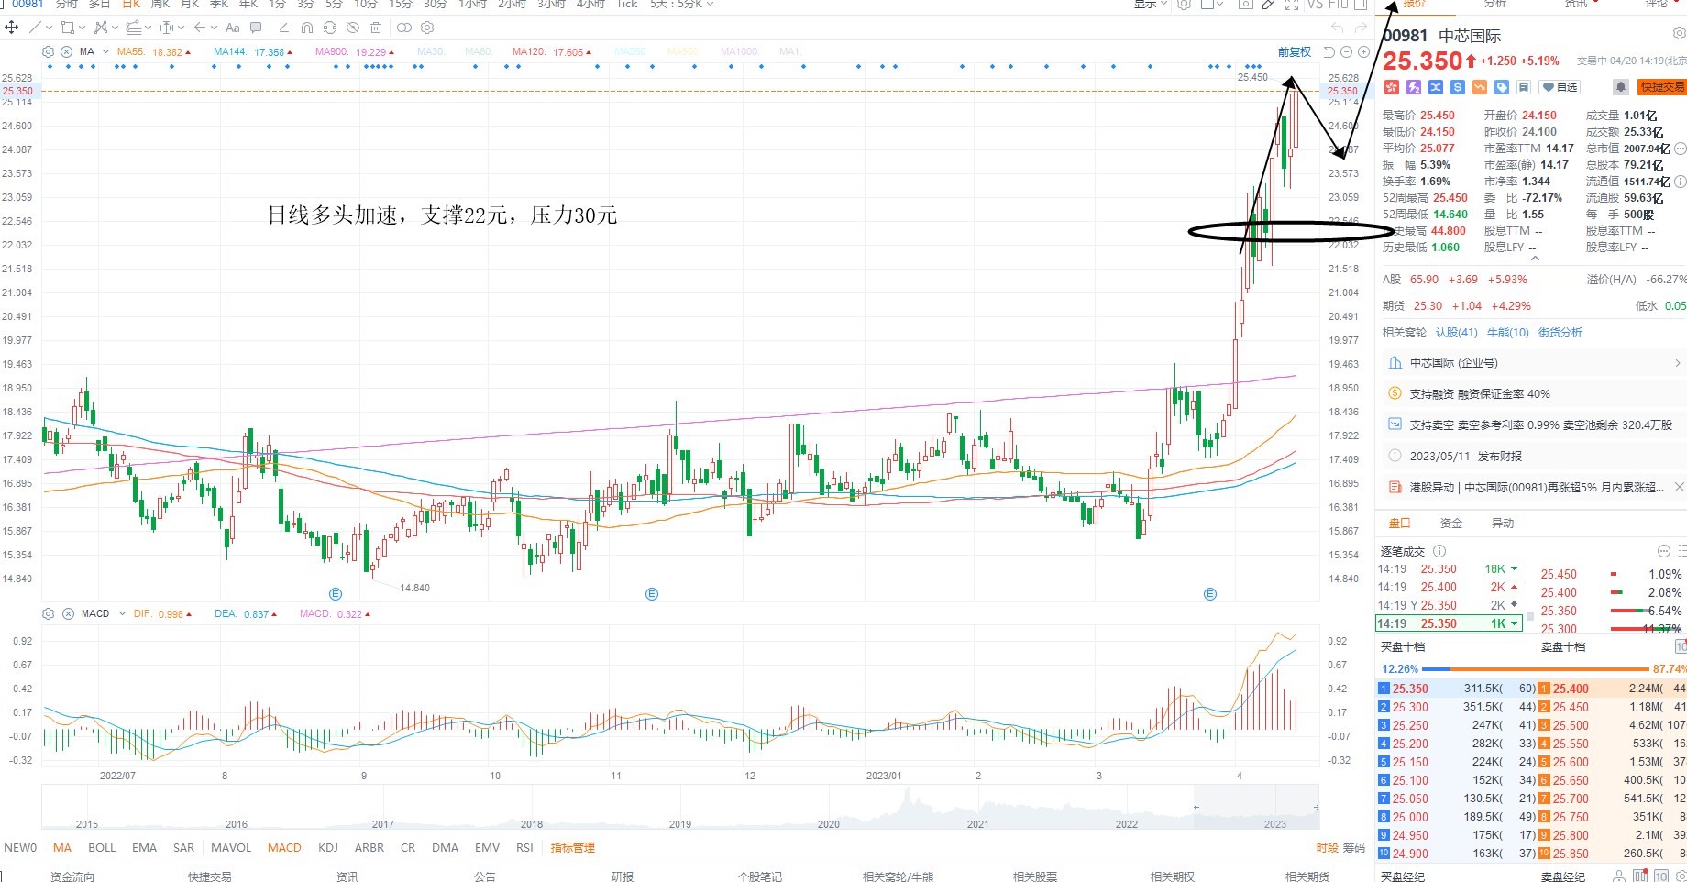Collapse the quote details panel chevron
Screen dimensions: 1687x882
coord(1535,258)
